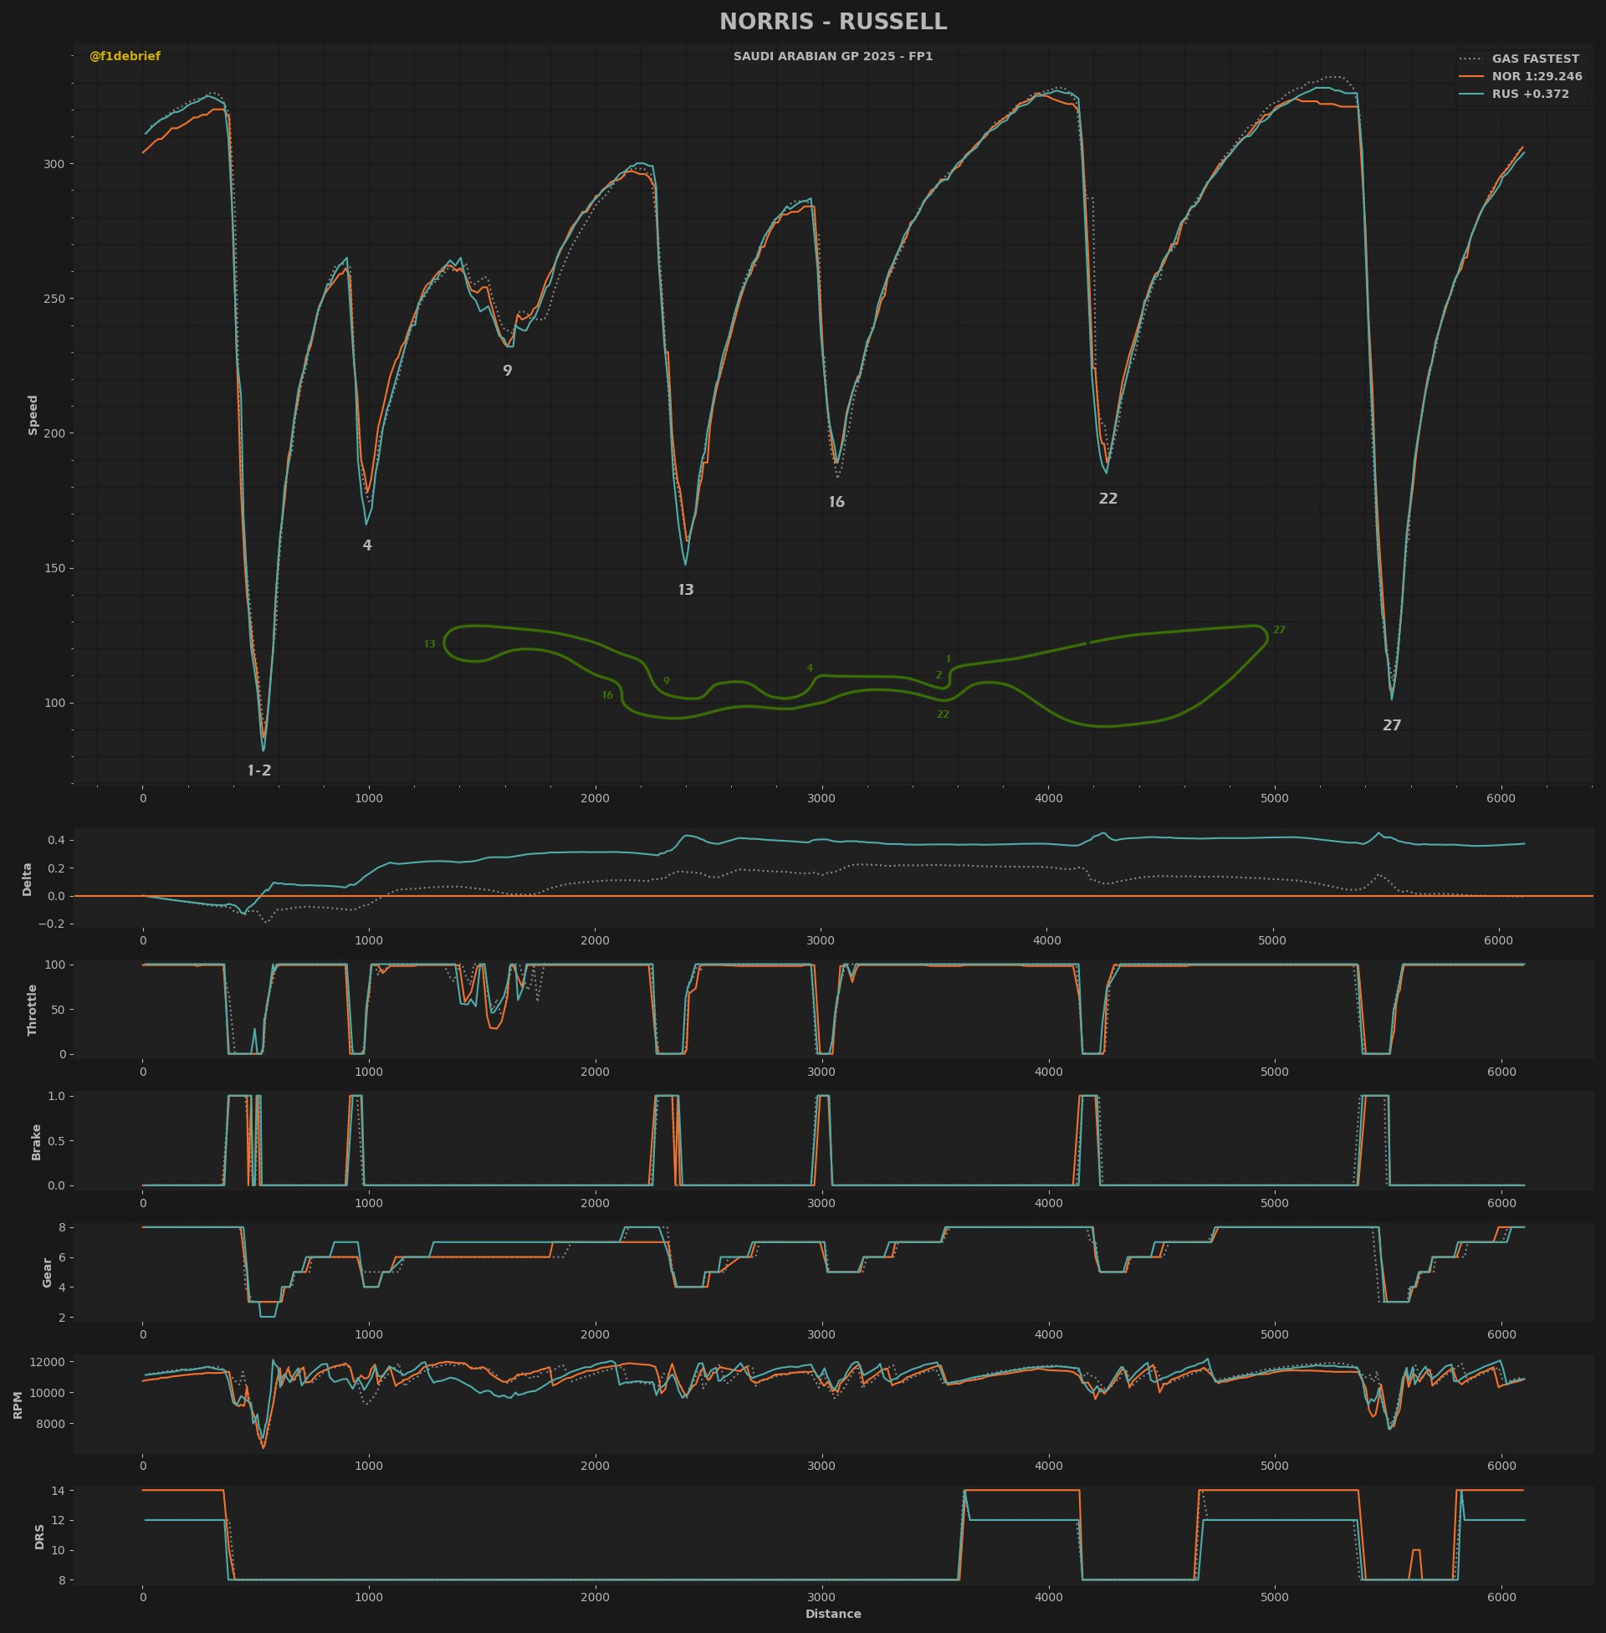The image size is (1606, 1633).
Task: Select the green "4" on the track map
Action: [x=810, y=669]
